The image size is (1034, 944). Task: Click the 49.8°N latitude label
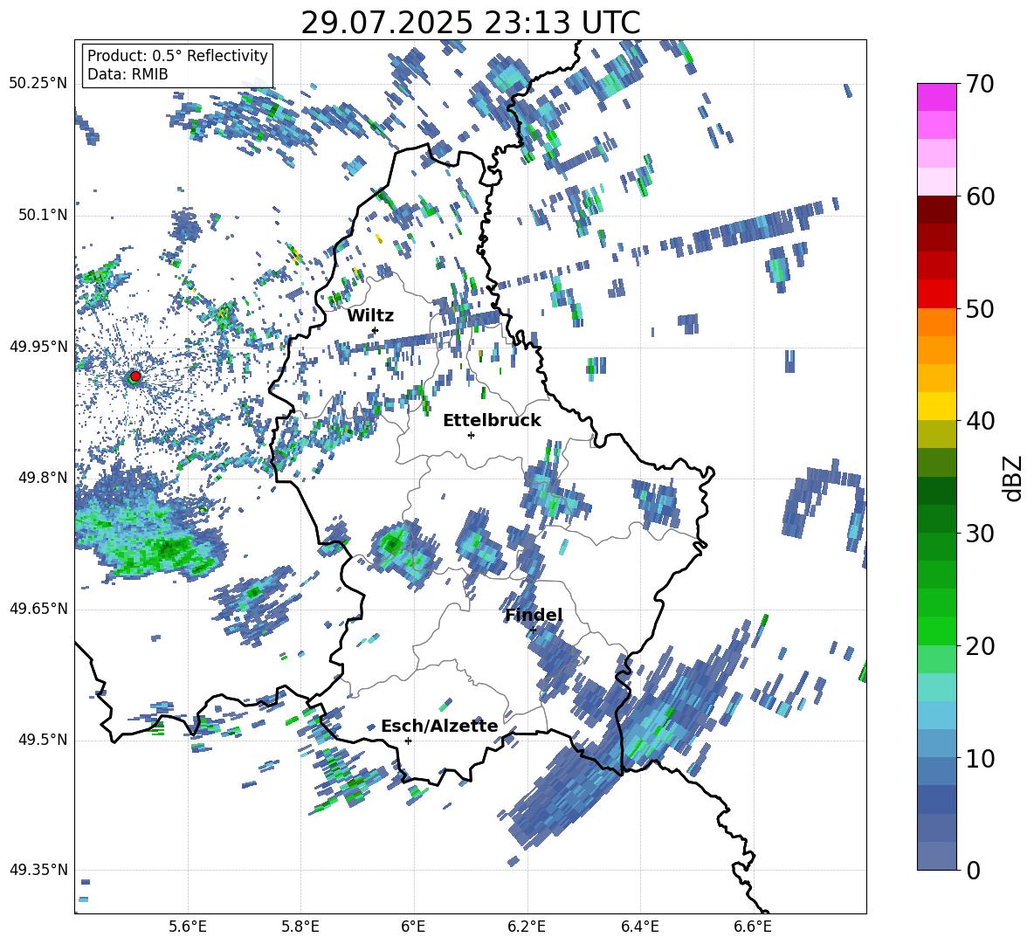pos(42,478)
